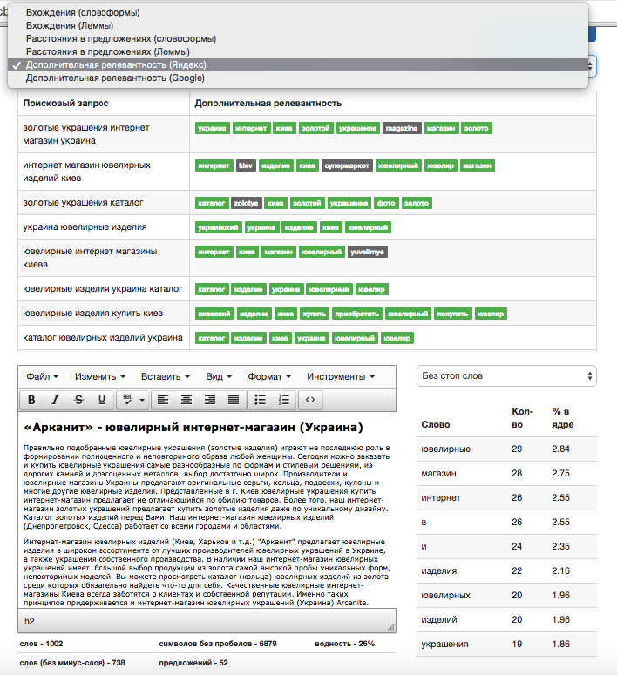Run the ABC spellcheck tool
Image resolution: width=617 pixels, height=675 pixels.
(128, 400)
